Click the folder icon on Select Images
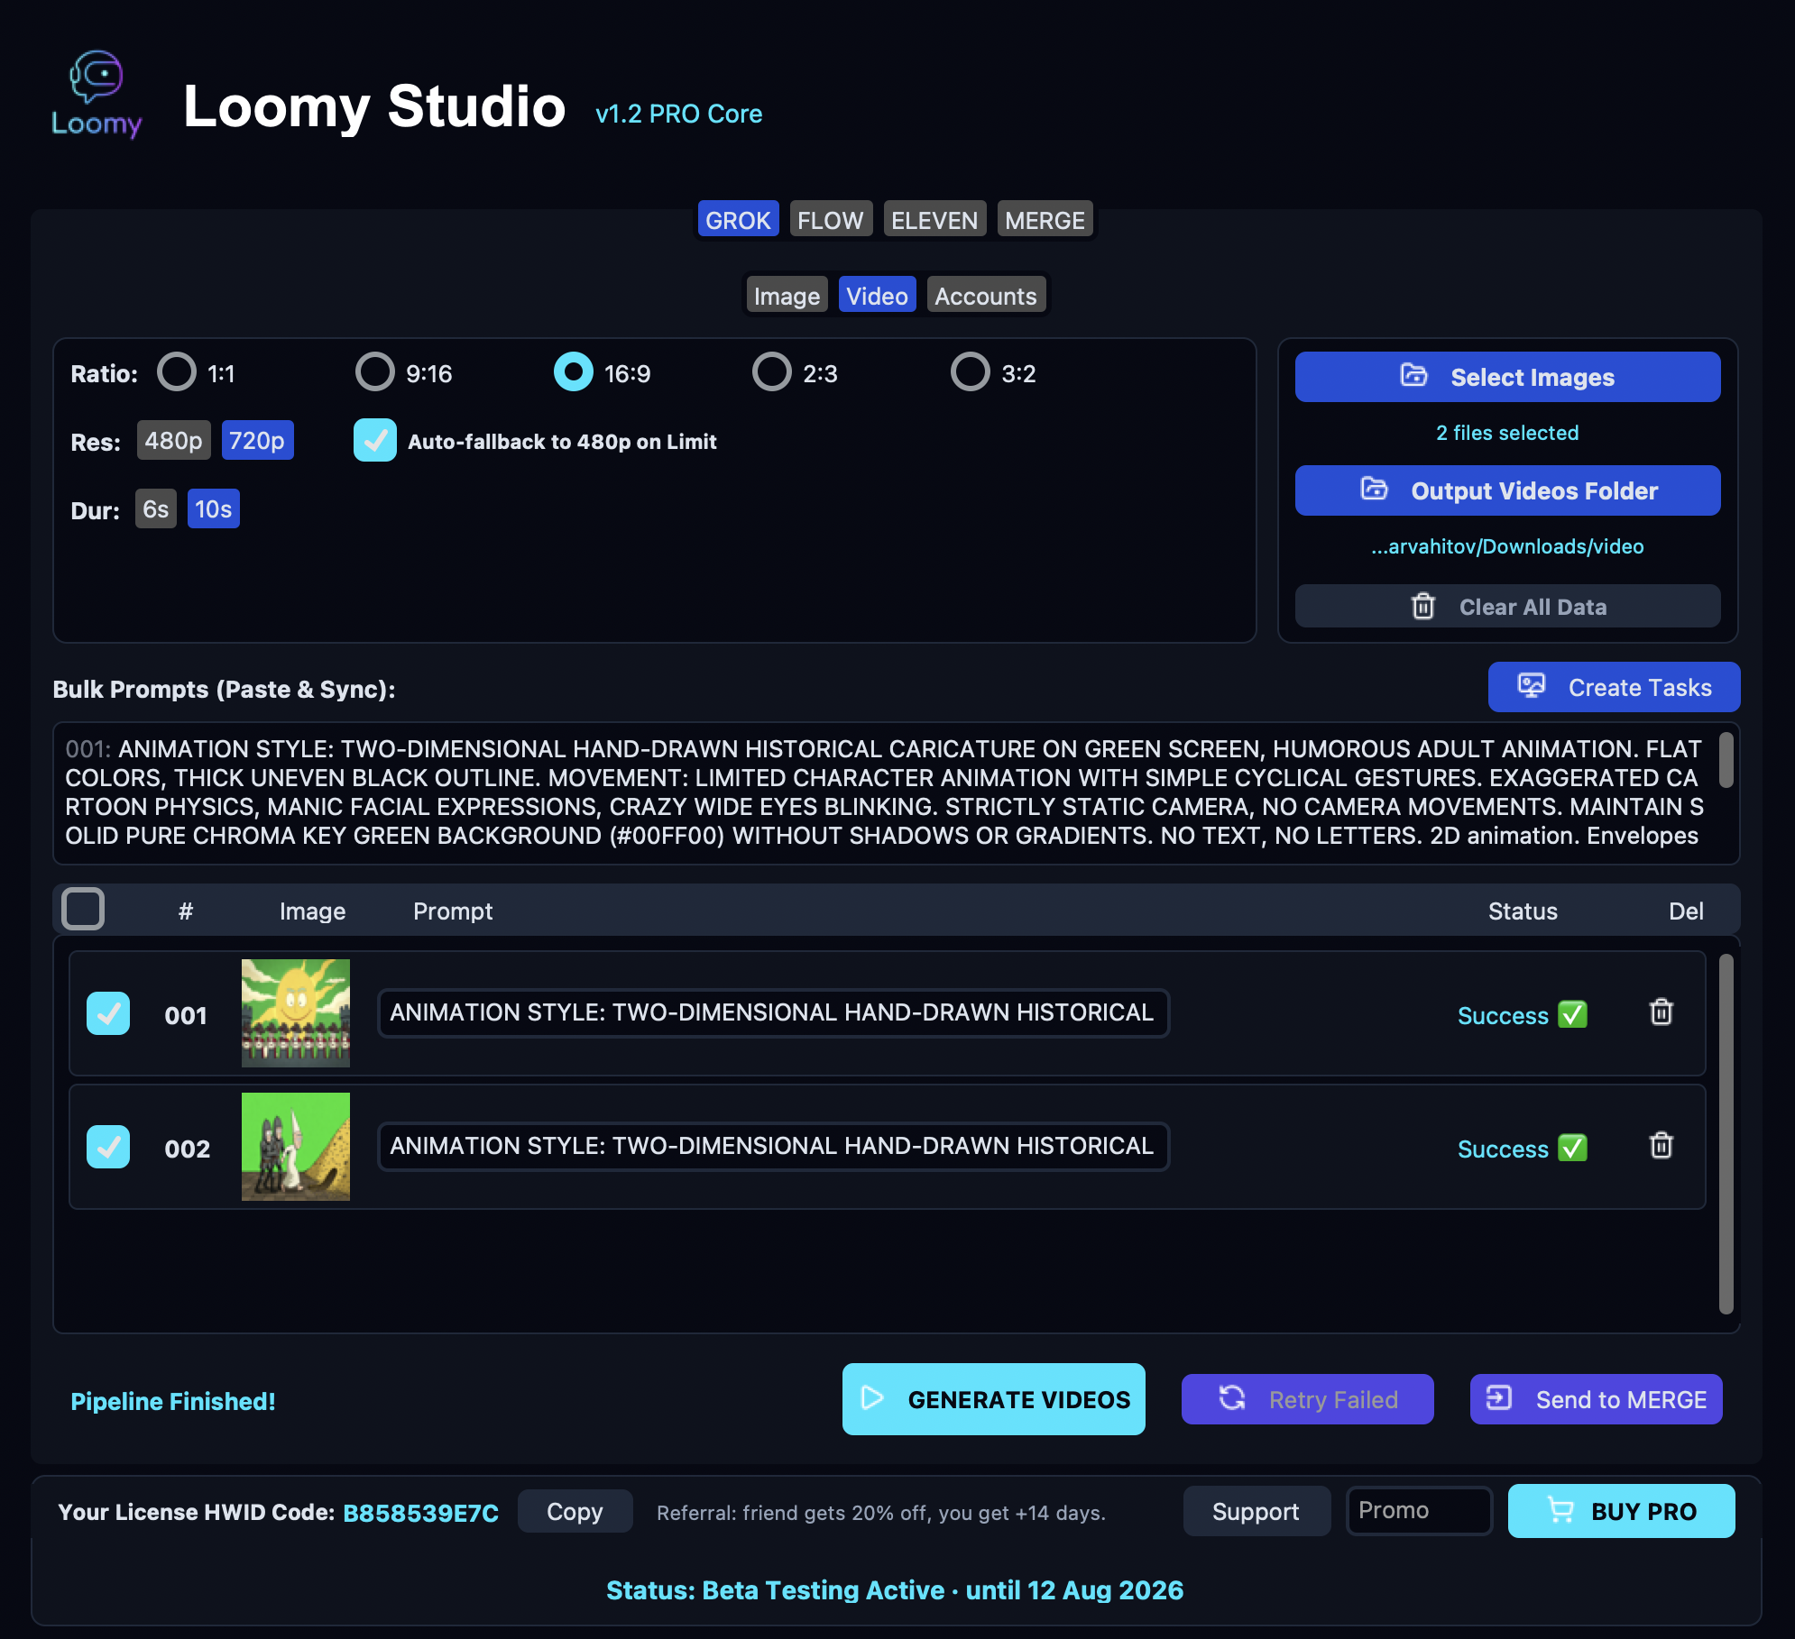1795x1639 pixels. 1413,376
